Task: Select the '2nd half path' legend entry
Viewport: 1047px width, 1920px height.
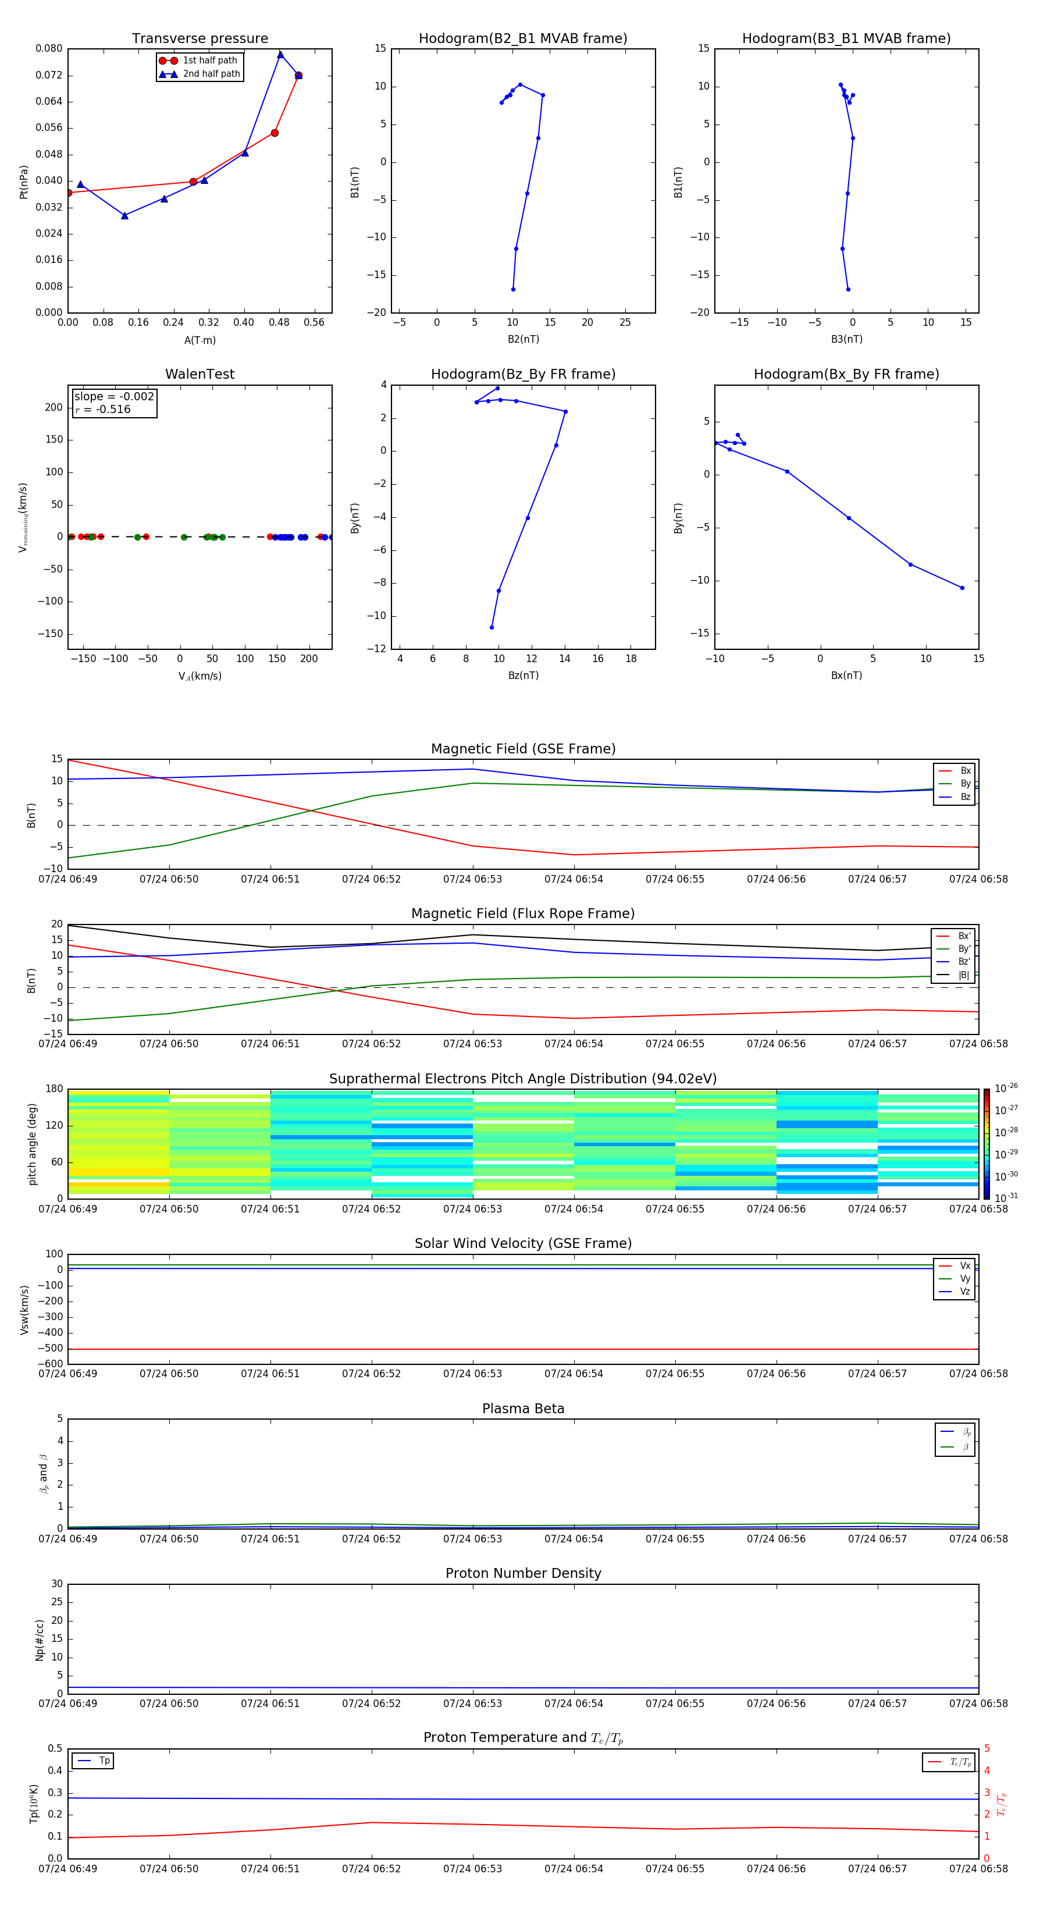Action: coord(198,74)
